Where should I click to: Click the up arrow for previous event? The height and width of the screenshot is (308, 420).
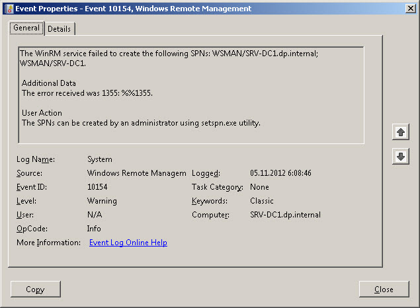(x=401, y=132)
